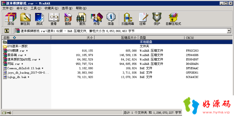Click the BAK 文件 type of lqbqp_db.bak
Screen dimensions: 234x116
[146, 77]
